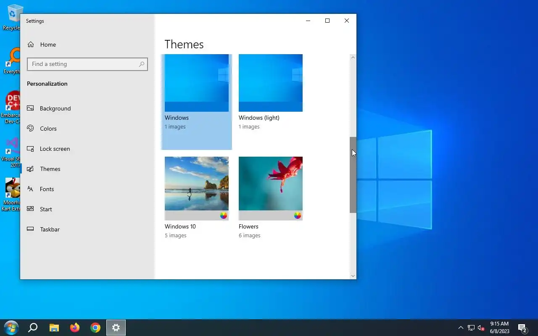Open File Explorer from taskbar
This screenshot has width=538, height=336.
[x=54, y=328]
